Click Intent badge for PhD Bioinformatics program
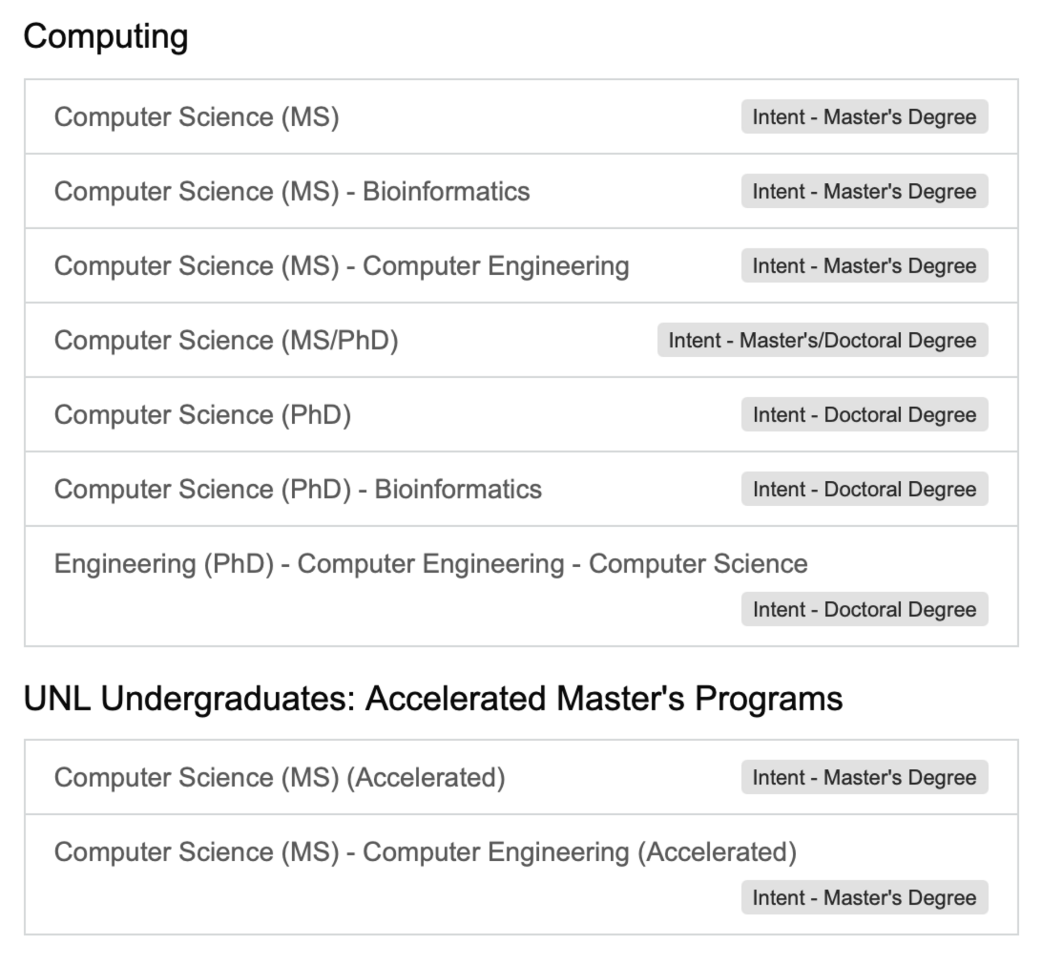Screen dimensions: 1063x966 864,489
